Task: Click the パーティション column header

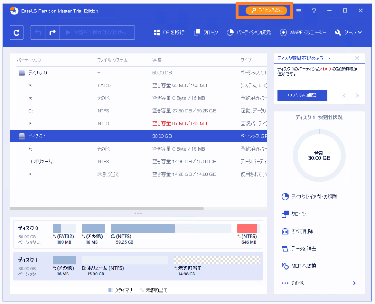Action: click(x=29, y=60)
